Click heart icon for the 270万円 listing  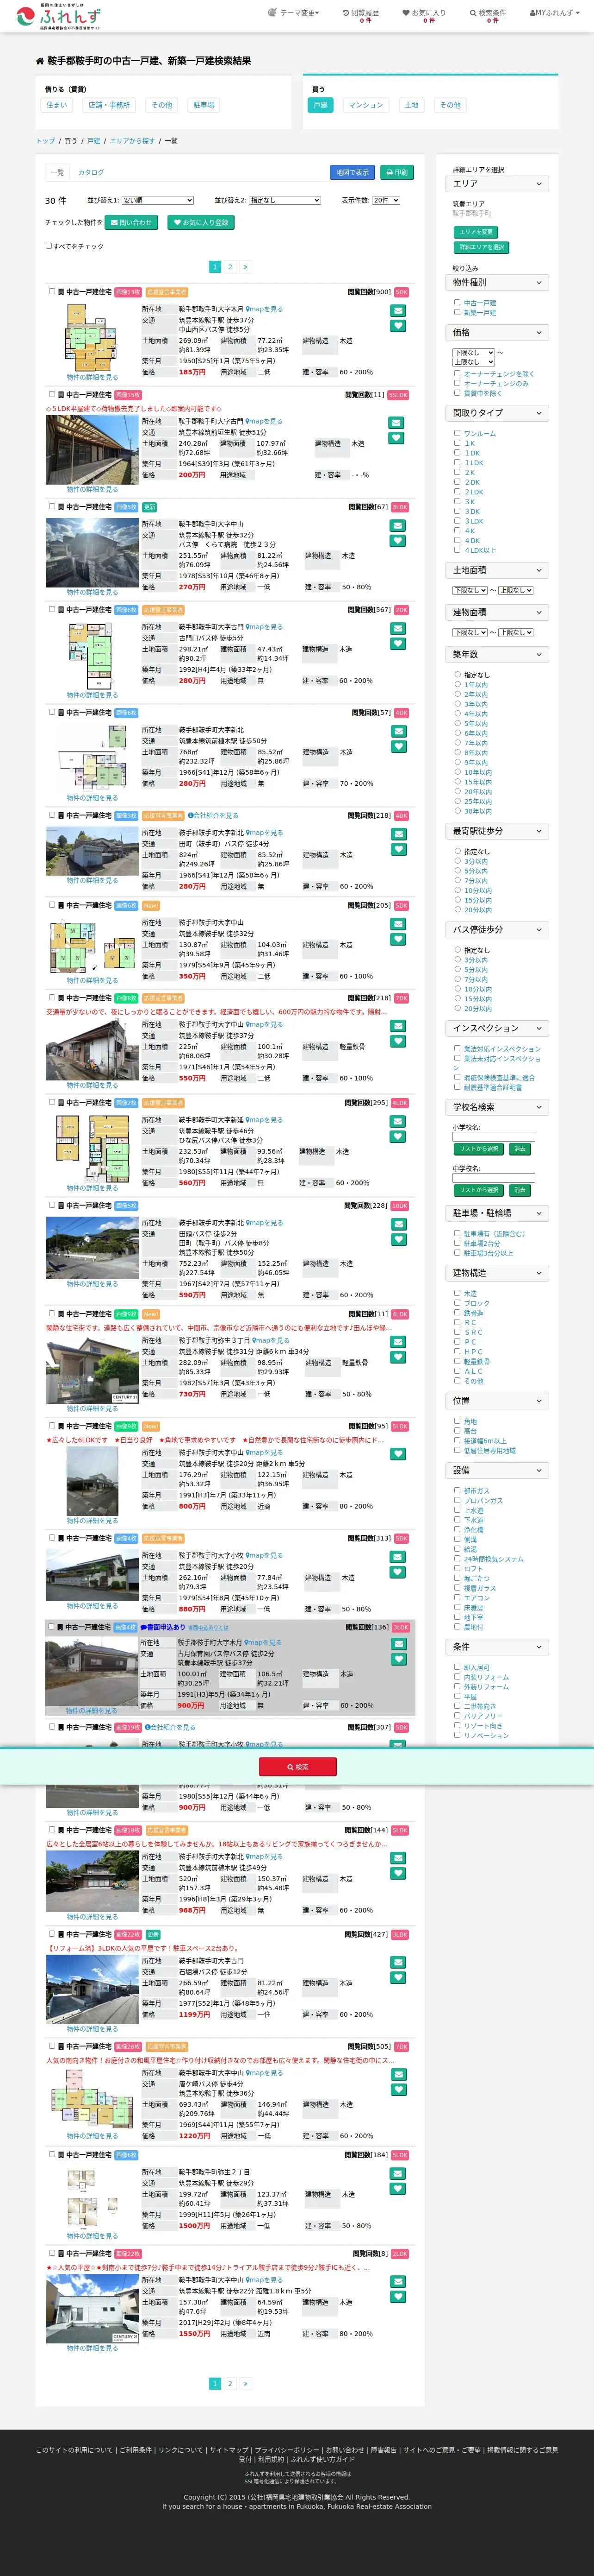(397, 541)
